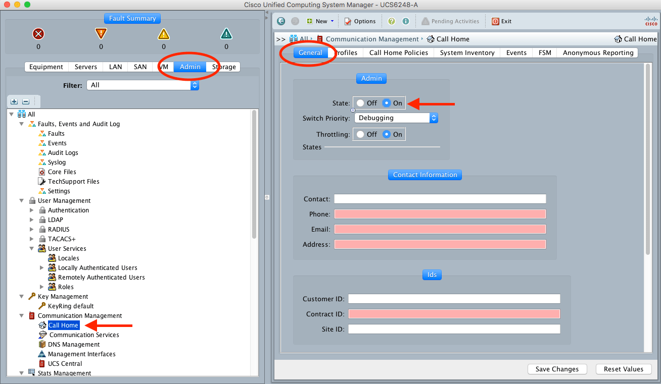Image resolution: width=661 pixels, height=384 pixels.
Task: Click the green back navigation arrow
Action: 281,21
